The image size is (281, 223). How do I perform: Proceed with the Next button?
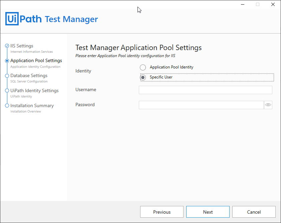click(208, 212)
